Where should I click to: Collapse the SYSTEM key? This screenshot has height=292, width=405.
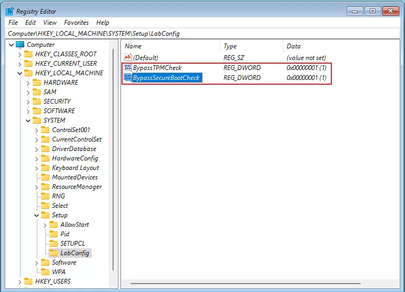point(28,120)
